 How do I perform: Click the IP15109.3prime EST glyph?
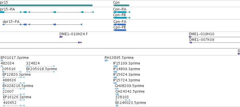tap(115, 66)
